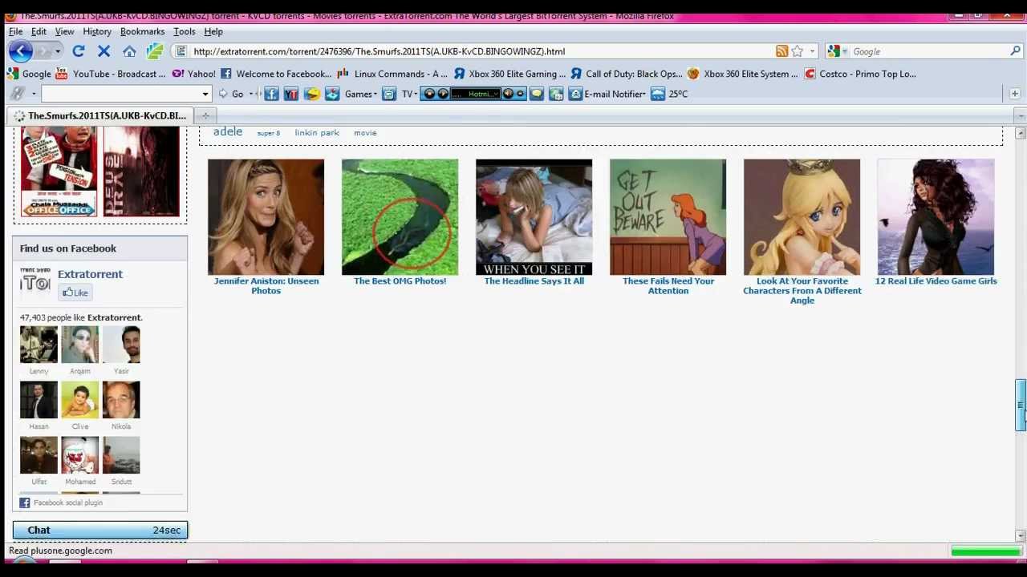Stop loading with the X Stop icon

104,51
